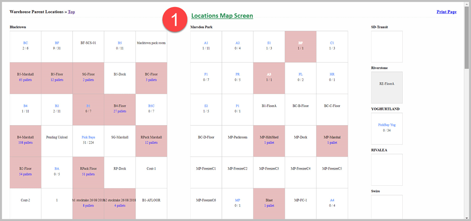This screenshot has height=221, width=471.
Task: Click the Locations Map Screen heading link
Action: 222,16
